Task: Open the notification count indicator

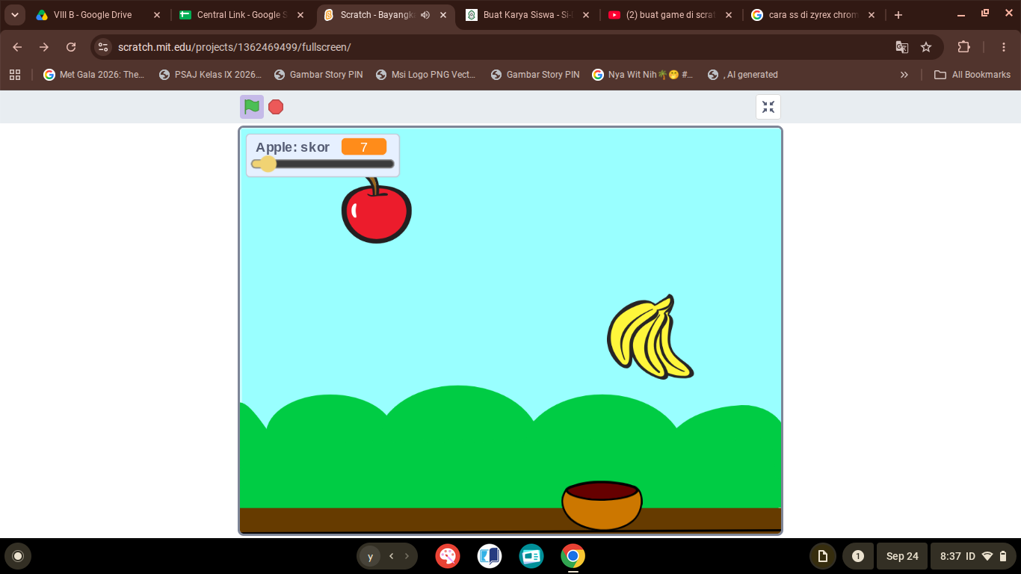Action: pyautogui.click(x=858, y=556)
